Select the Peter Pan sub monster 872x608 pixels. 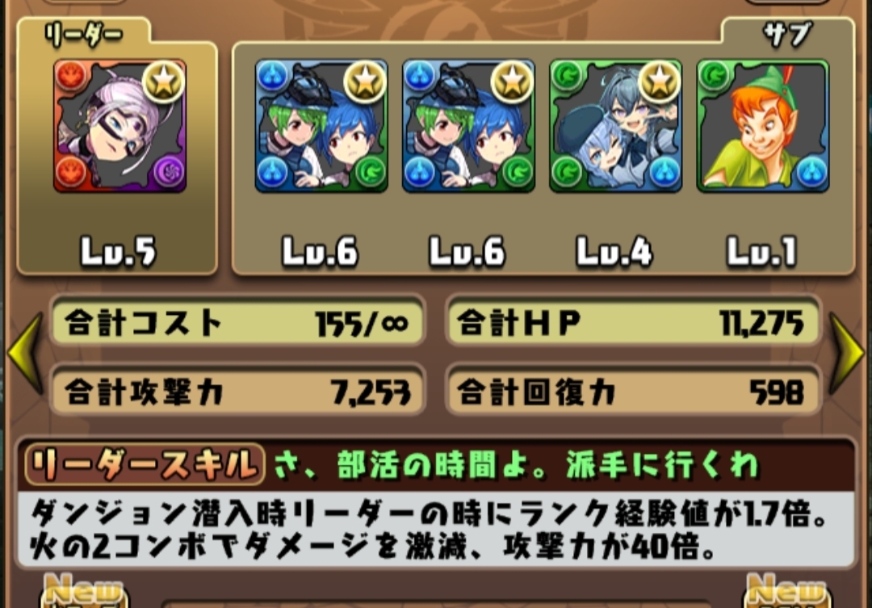[x=763, y=126]
